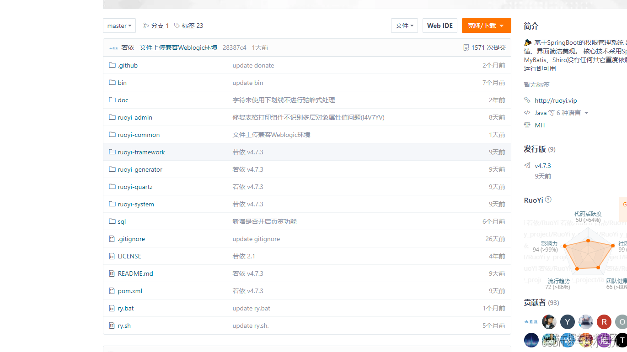Click the file icon of ry.bat
Screen dimensions: 627x352
[x=112, y=308]
